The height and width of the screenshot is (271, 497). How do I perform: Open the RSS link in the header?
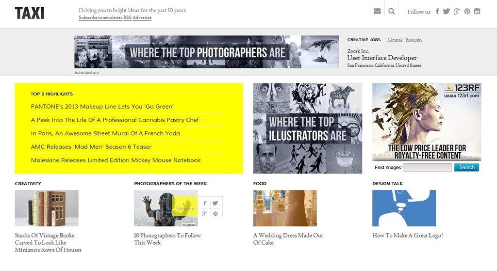point(127,18)
